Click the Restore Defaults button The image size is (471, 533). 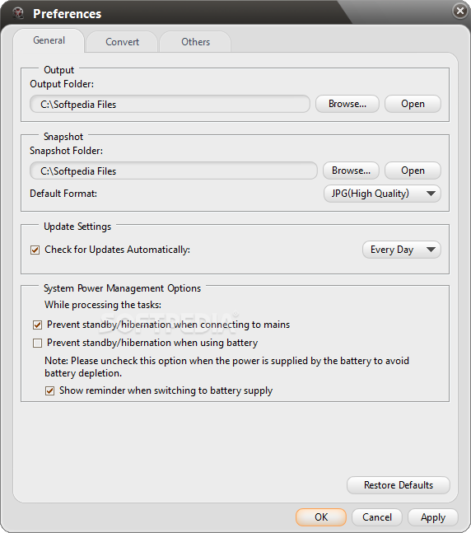coord(399,485)
